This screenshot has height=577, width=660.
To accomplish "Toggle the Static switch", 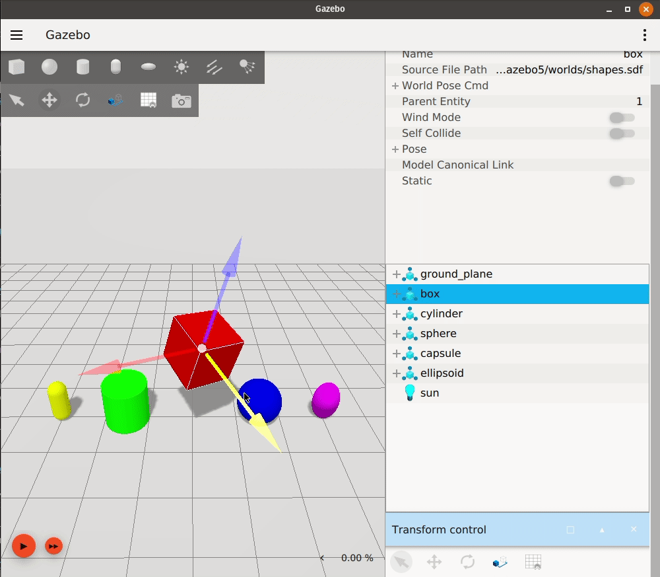I will (x=621, y=181).
